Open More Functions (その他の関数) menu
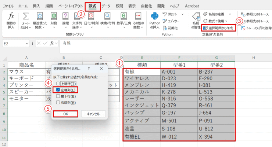272x147 pixels. [x=138, y=21]
